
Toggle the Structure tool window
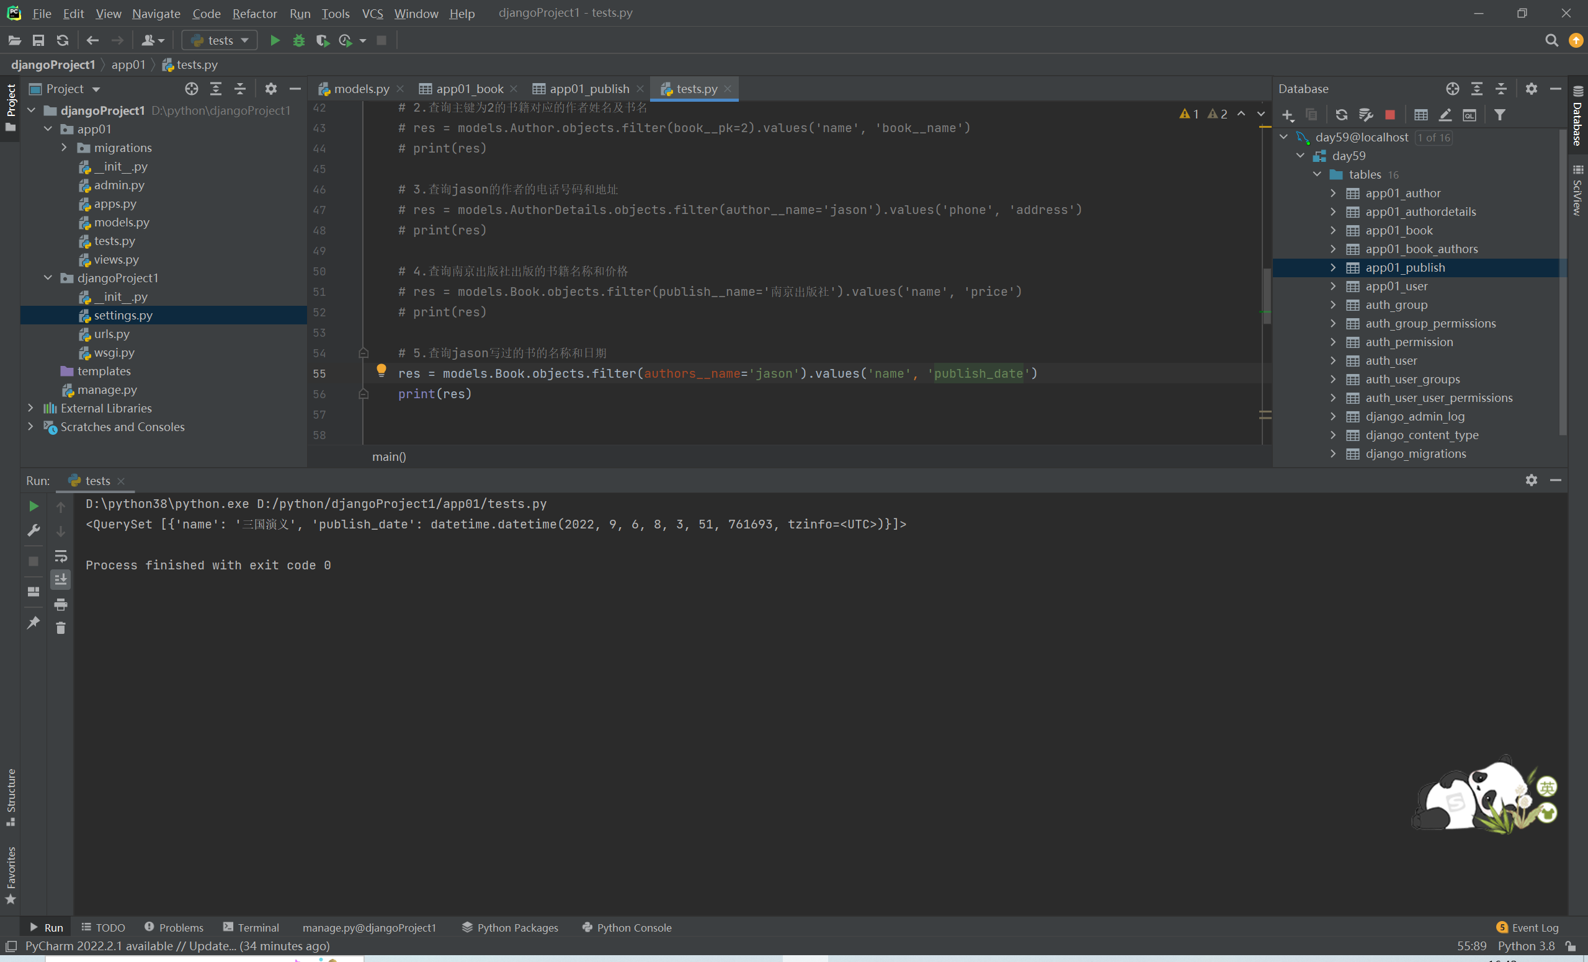click(x=11, y=796)
